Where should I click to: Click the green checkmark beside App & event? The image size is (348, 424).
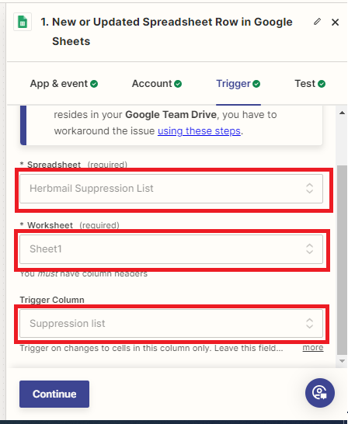(x=94, y=84)
